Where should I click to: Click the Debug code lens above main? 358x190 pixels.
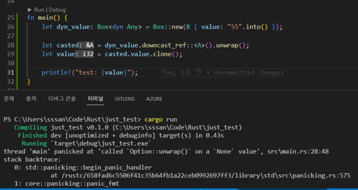(x=57, y=9)
